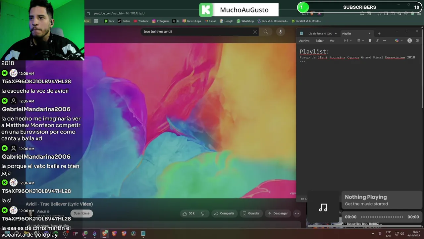Open taskbar microphone indicator
This screenshot has height=239, width=424.
click(380, 234)
